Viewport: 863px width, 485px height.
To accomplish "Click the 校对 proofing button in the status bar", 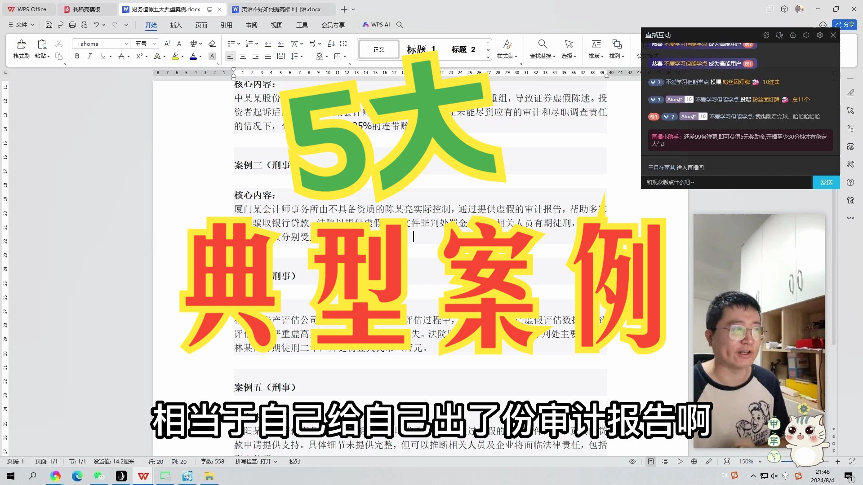I will pos(295,462).
